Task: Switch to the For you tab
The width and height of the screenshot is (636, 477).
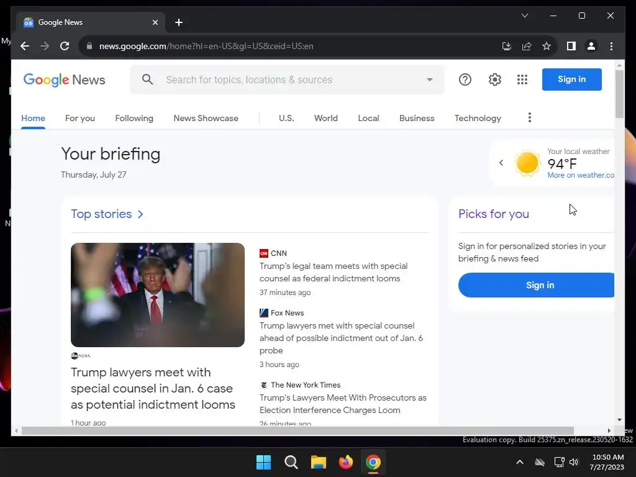Action: (x=80, y=118)
